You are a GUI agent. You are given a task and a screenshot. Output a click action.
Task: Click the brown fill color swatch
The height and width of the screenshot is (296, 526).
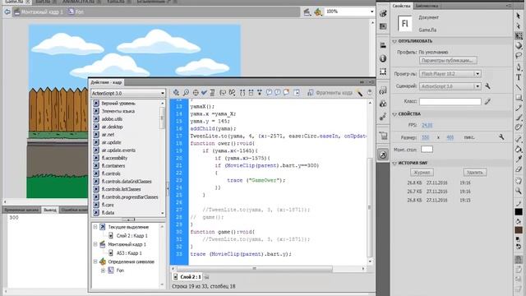point(519,230)
